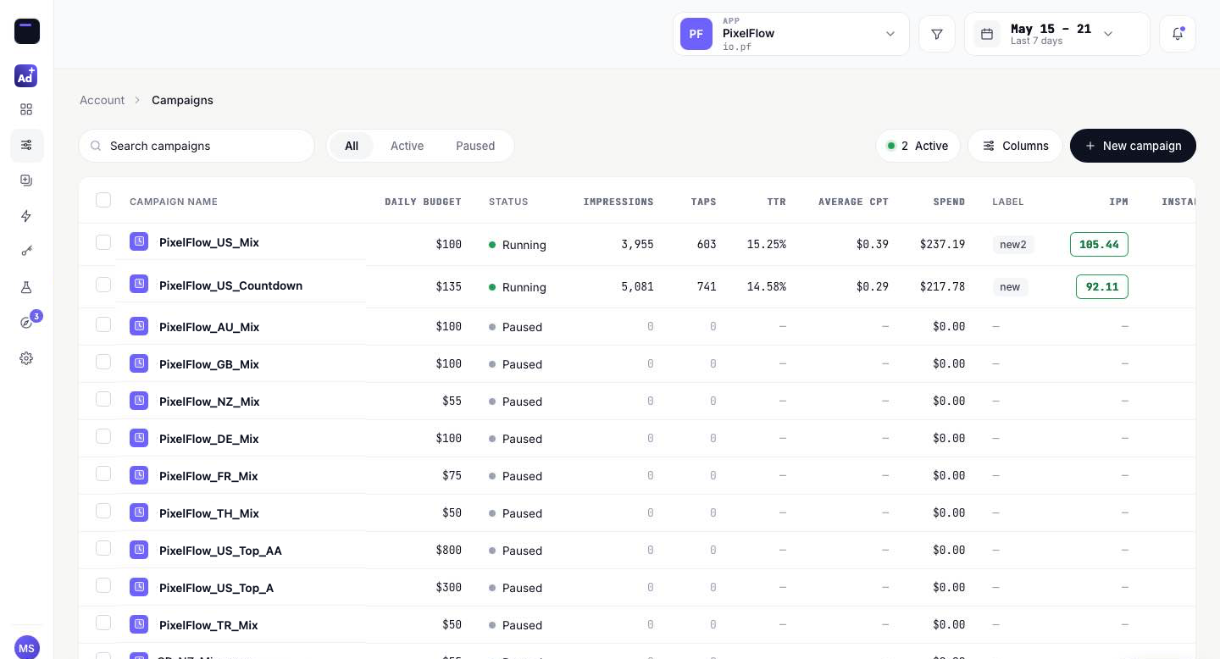Check the PixelFlow_NZ_Mix row checkbox
This screenshot has height=659, width=1220.
tap(103, 399)
